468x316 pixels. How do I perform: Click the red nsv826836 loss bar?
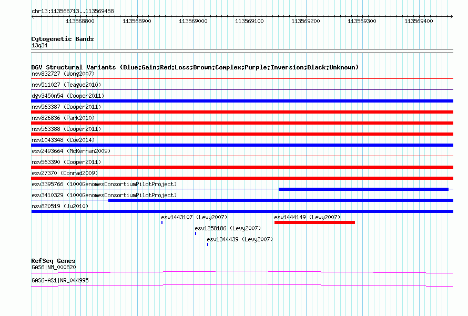pos(242,123)
